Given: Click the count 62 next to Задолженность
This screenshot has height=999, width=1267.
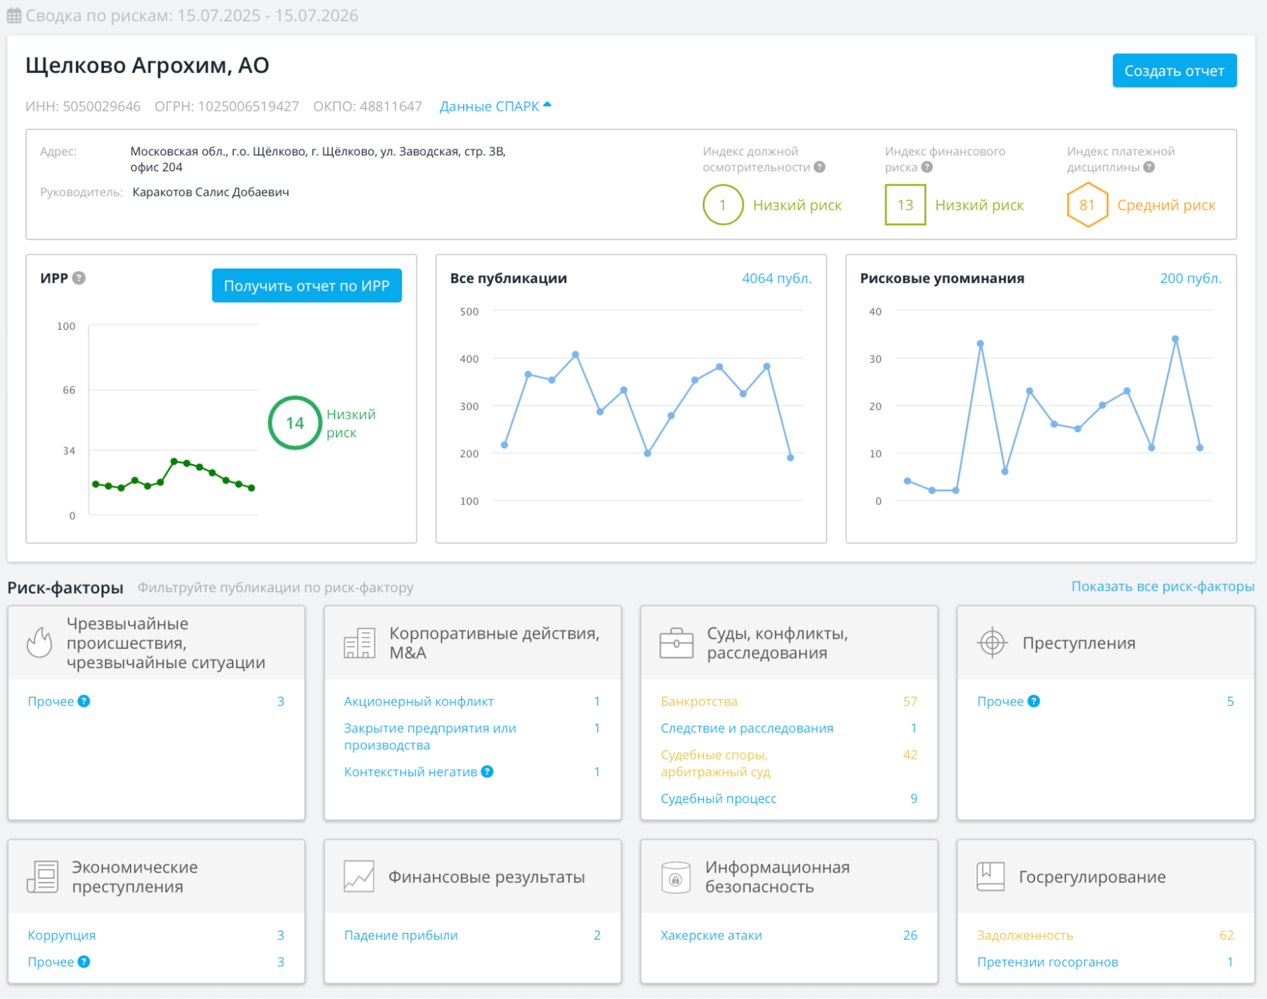Looking at the screenshot, I should point(1226,935).
